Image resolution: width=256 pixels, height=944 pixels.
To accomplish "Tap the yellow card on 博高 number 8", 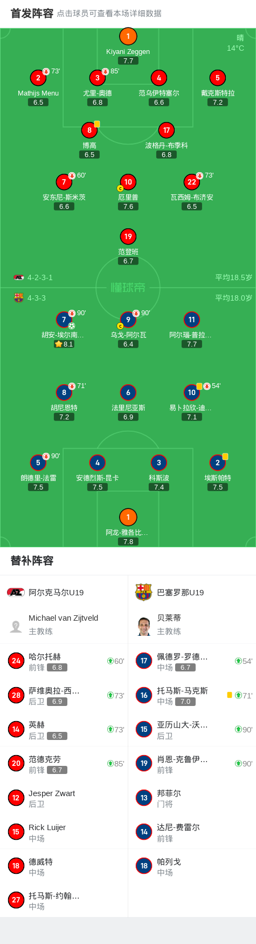I will coord(97,124).
